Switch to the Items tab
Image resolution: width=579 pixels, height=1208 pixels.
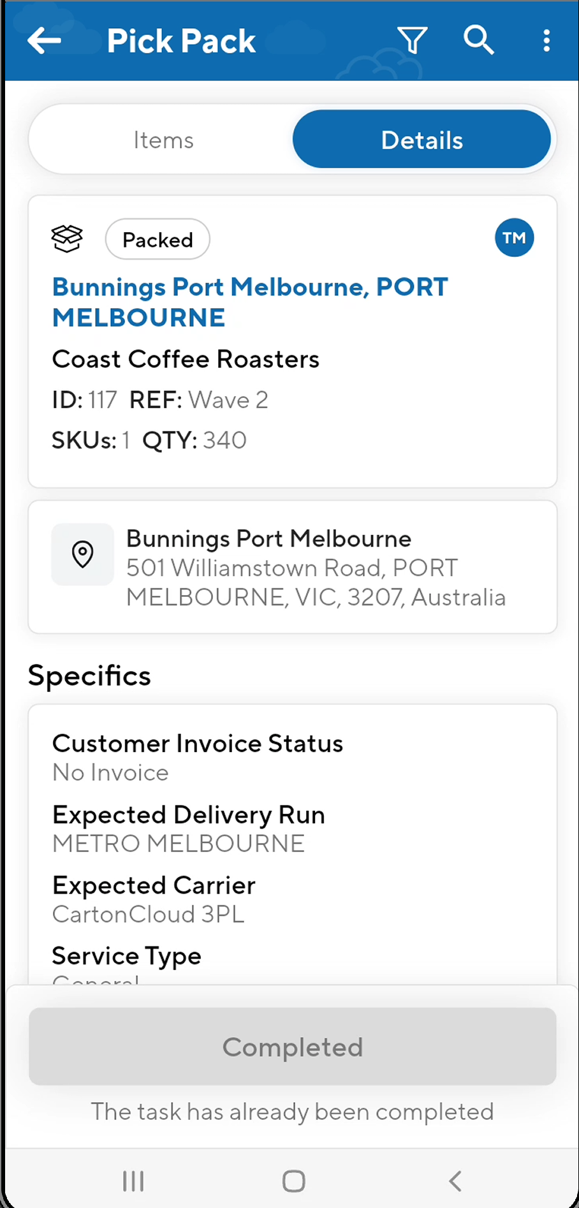point(163,140)
